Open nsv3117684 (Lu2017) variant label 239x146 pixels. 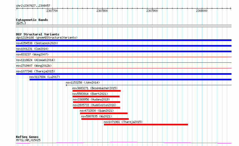point(45,77)
